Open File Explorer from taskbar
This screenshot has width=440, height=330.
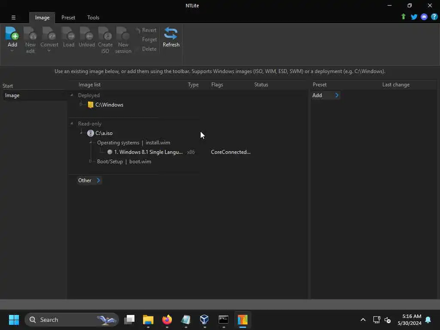point(148,320)
